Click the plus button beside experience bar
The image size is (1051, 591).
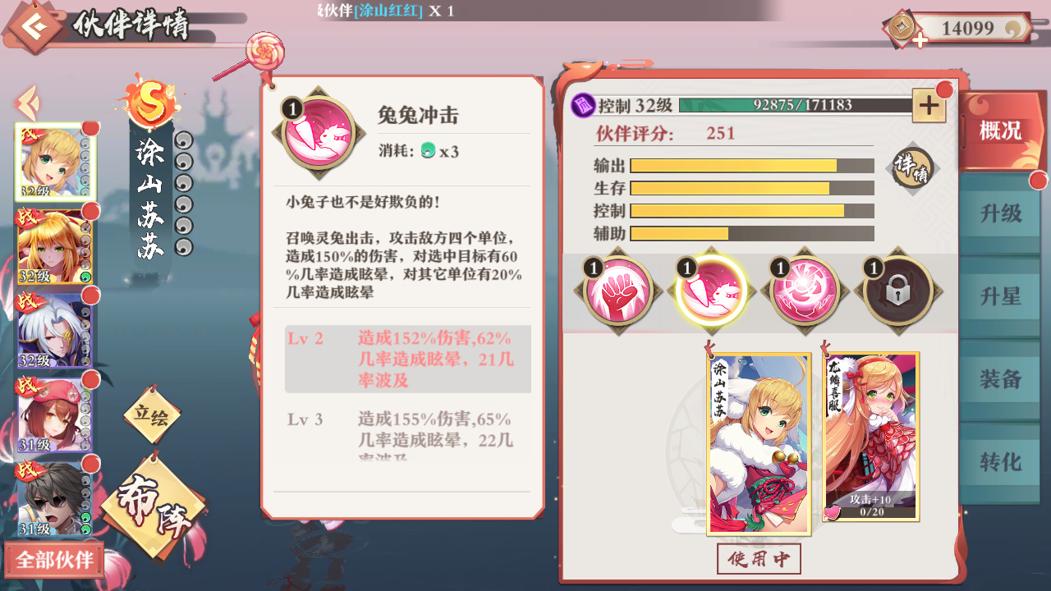coord(929,105)
